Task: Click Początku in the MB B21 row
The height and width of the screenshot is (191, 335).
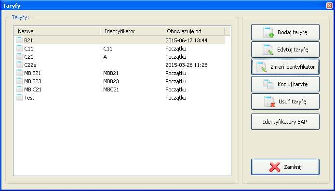Action: [176, 73]
